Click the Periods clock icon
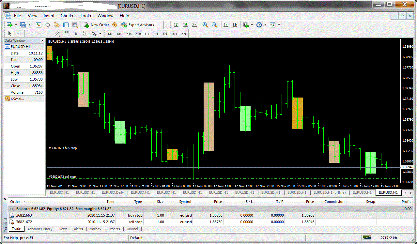417x244 pixels. 259,25
